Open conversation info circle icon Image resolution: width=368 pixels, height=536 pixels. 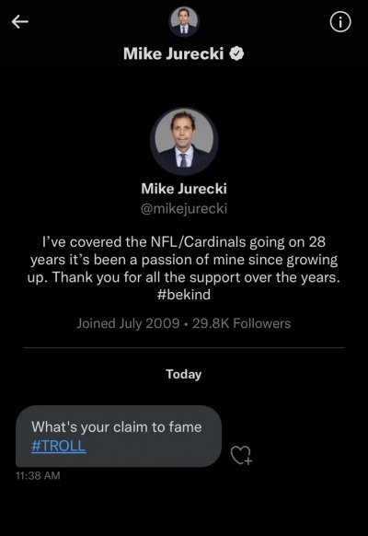(x=340, y=22)
